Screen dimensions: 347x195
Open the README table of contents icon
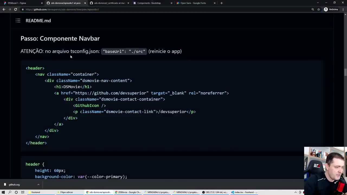click(18, 21)
